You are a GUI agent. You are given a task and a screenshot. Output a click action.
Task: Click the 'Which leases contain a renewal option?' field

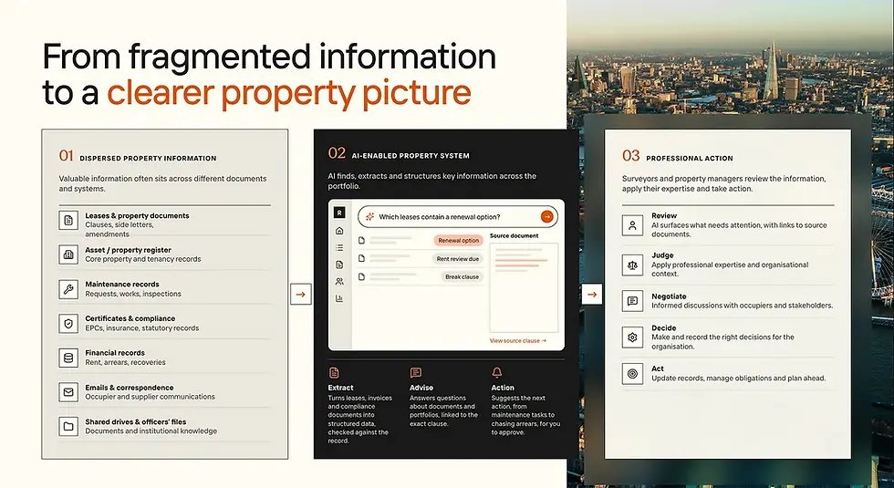(457, 217)
